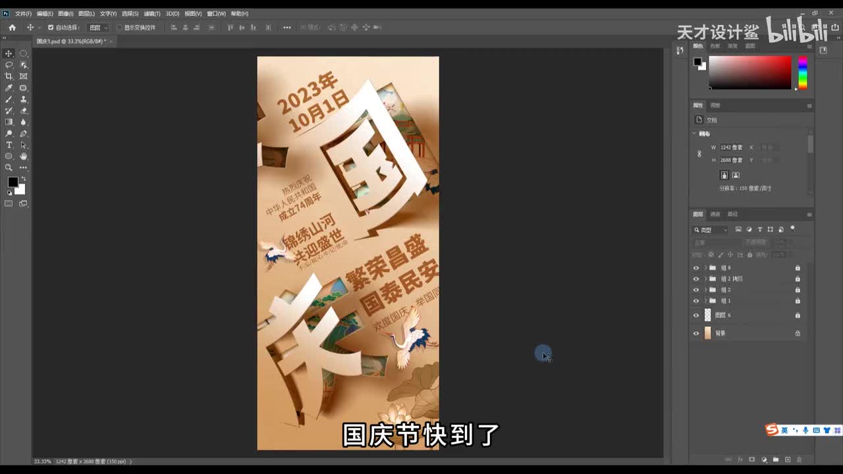This screenshot has width=843, height=474.
Task: Open the Edit Toolbar three-dots button
Action: [24, 167]
